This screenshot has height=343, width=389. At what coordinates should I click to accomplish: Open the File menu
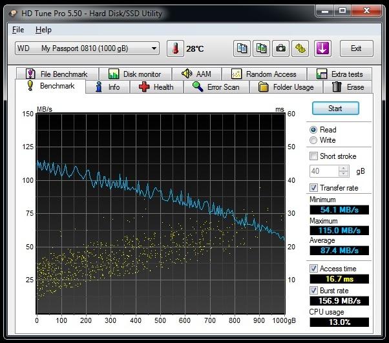coord(18,30)
